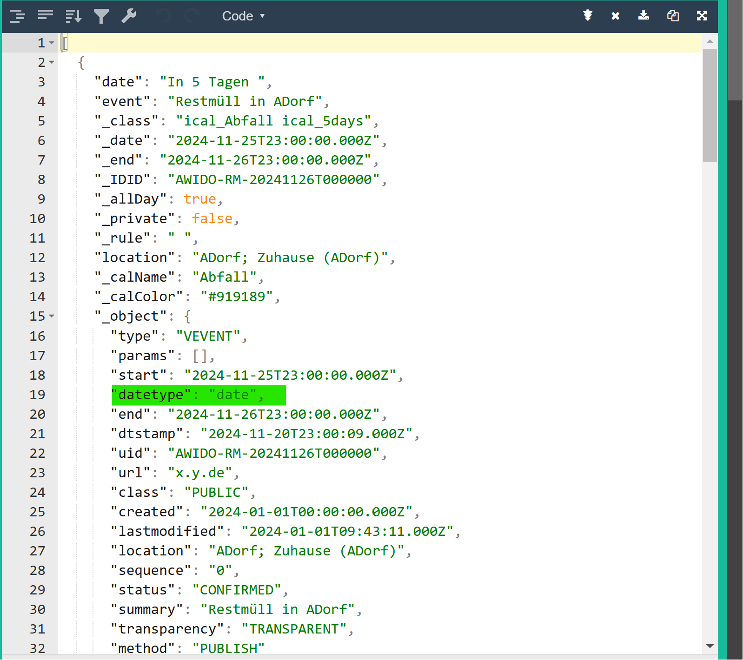
Task: Click the "sequence" value "0"
Action: click(220, 570)
